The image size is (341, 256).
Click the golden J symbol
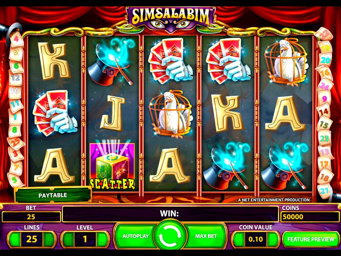click(113, 113)
